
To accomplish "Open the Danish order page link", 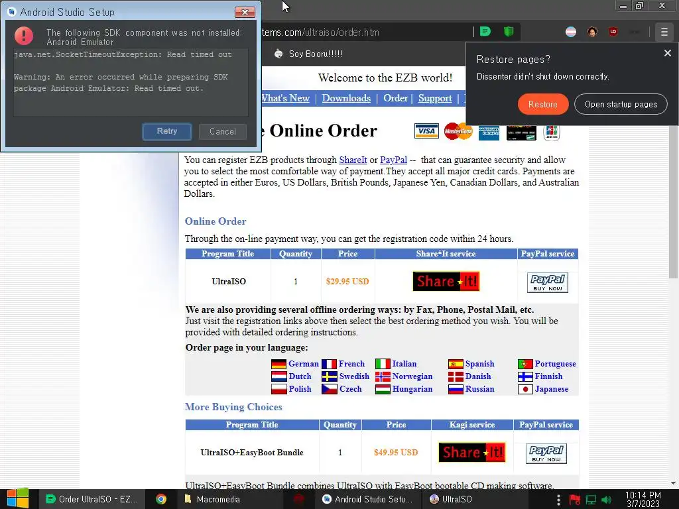I will click(478, 376).
